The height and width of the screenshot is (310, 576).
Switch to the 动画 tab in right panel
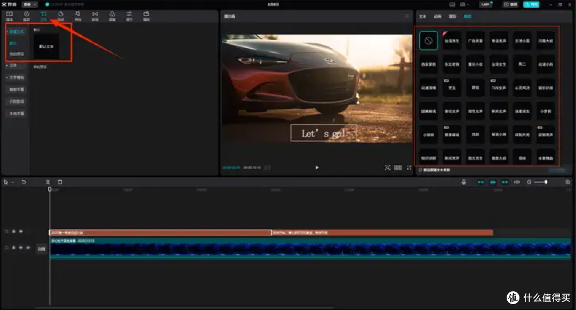point(437,16)
